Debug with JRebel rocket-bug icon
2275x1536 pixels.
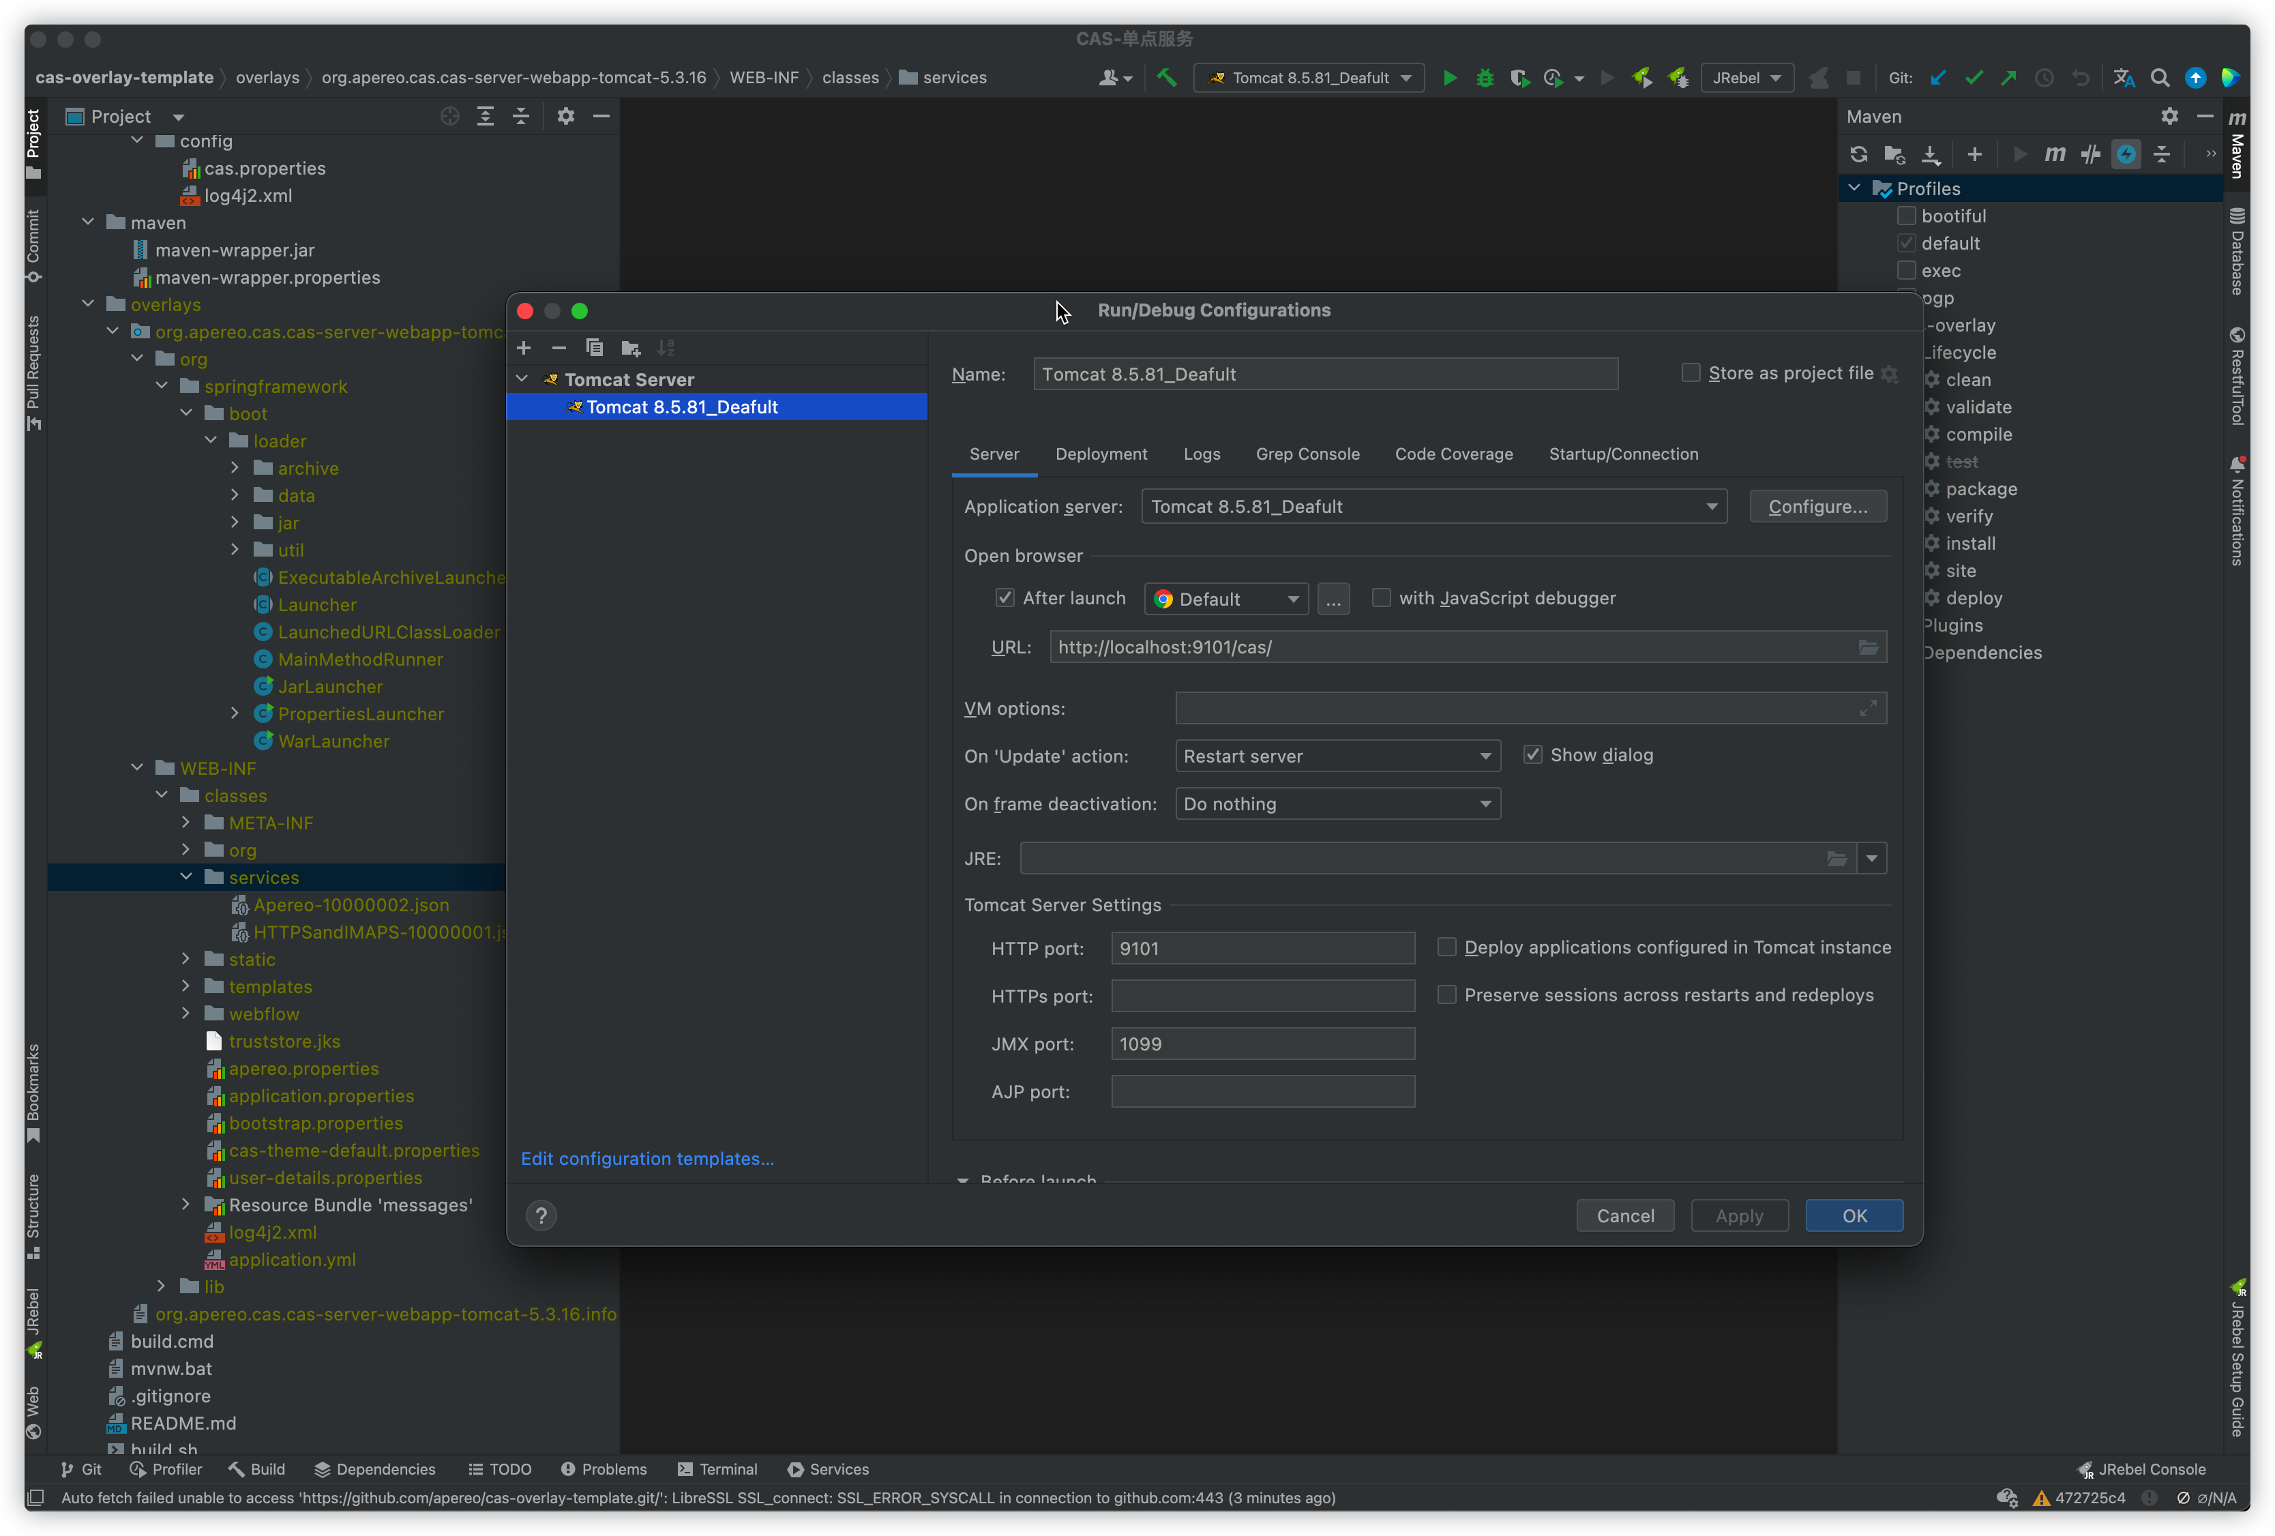(1678, 77)
